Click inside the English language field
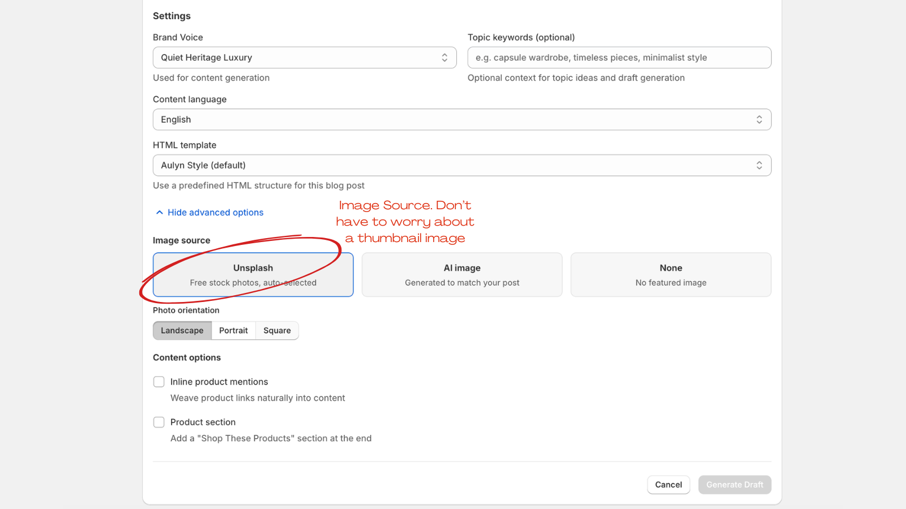906x509 pixels. tap(396, 119)
